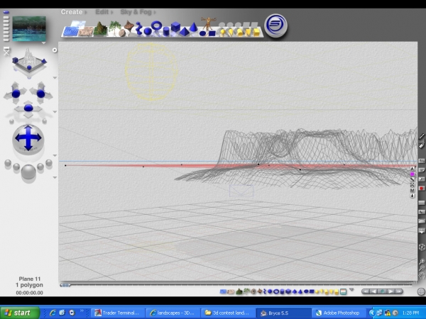This screenshot has width=426, height=319.
Task: Click the XY camera cross control
Action: (16, 94)
